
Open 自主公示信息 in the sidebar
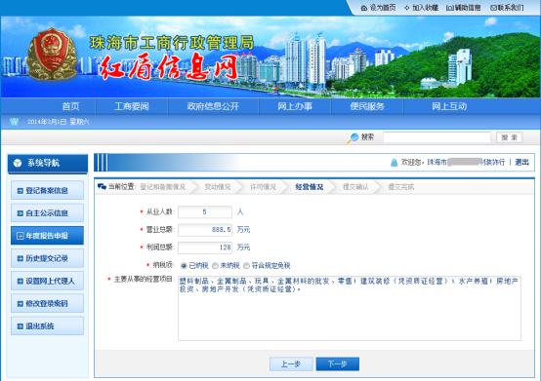47,213
